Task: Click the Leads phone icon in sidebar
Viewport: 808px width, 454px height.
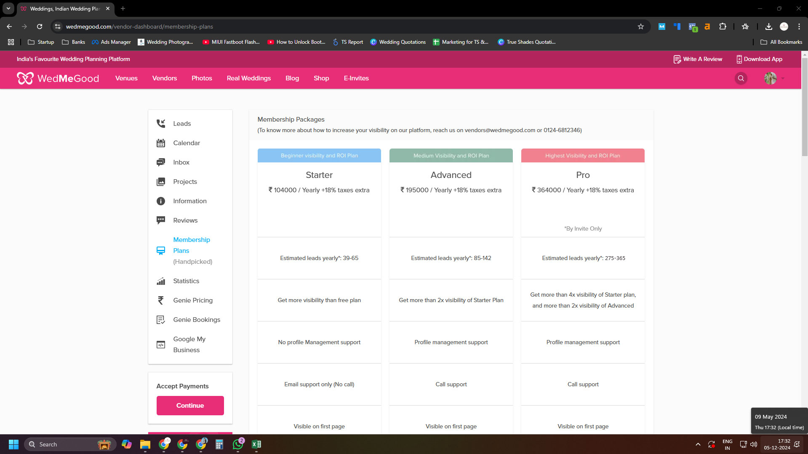Action: 161,124
